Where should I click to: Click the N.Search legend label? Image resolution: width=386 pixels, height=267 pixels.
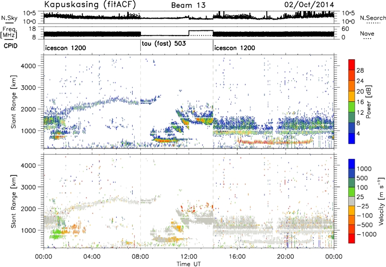pyautogui.click(x=373, y=18)
